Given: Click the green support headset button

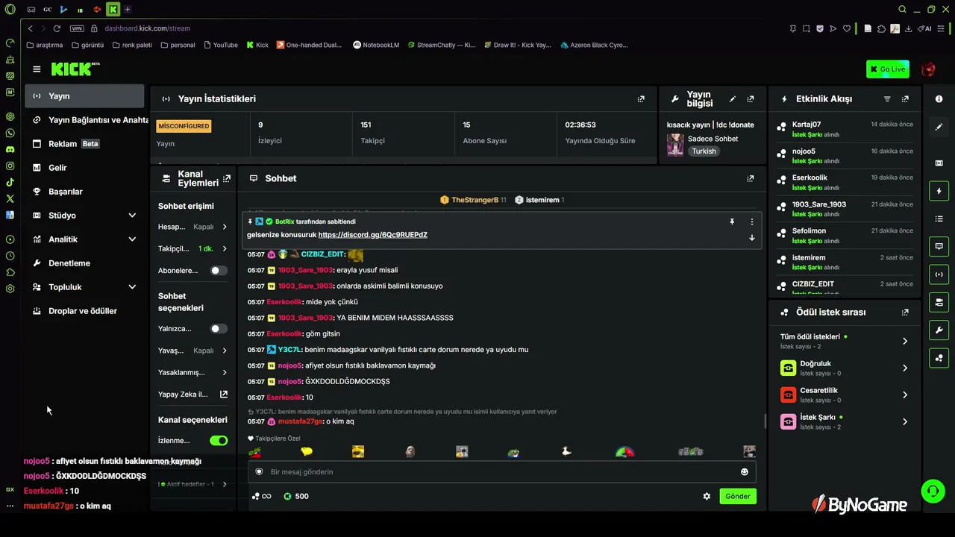Looking at the screenshot, I should [x=933, y=491].
